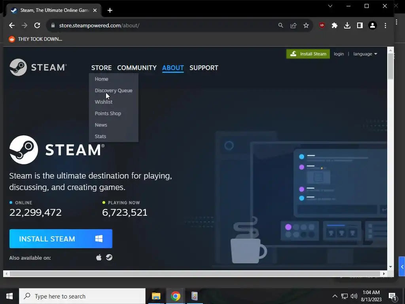Click the tab search chevron in title bar
Screen dimensions: 405x304
[330, 6]
